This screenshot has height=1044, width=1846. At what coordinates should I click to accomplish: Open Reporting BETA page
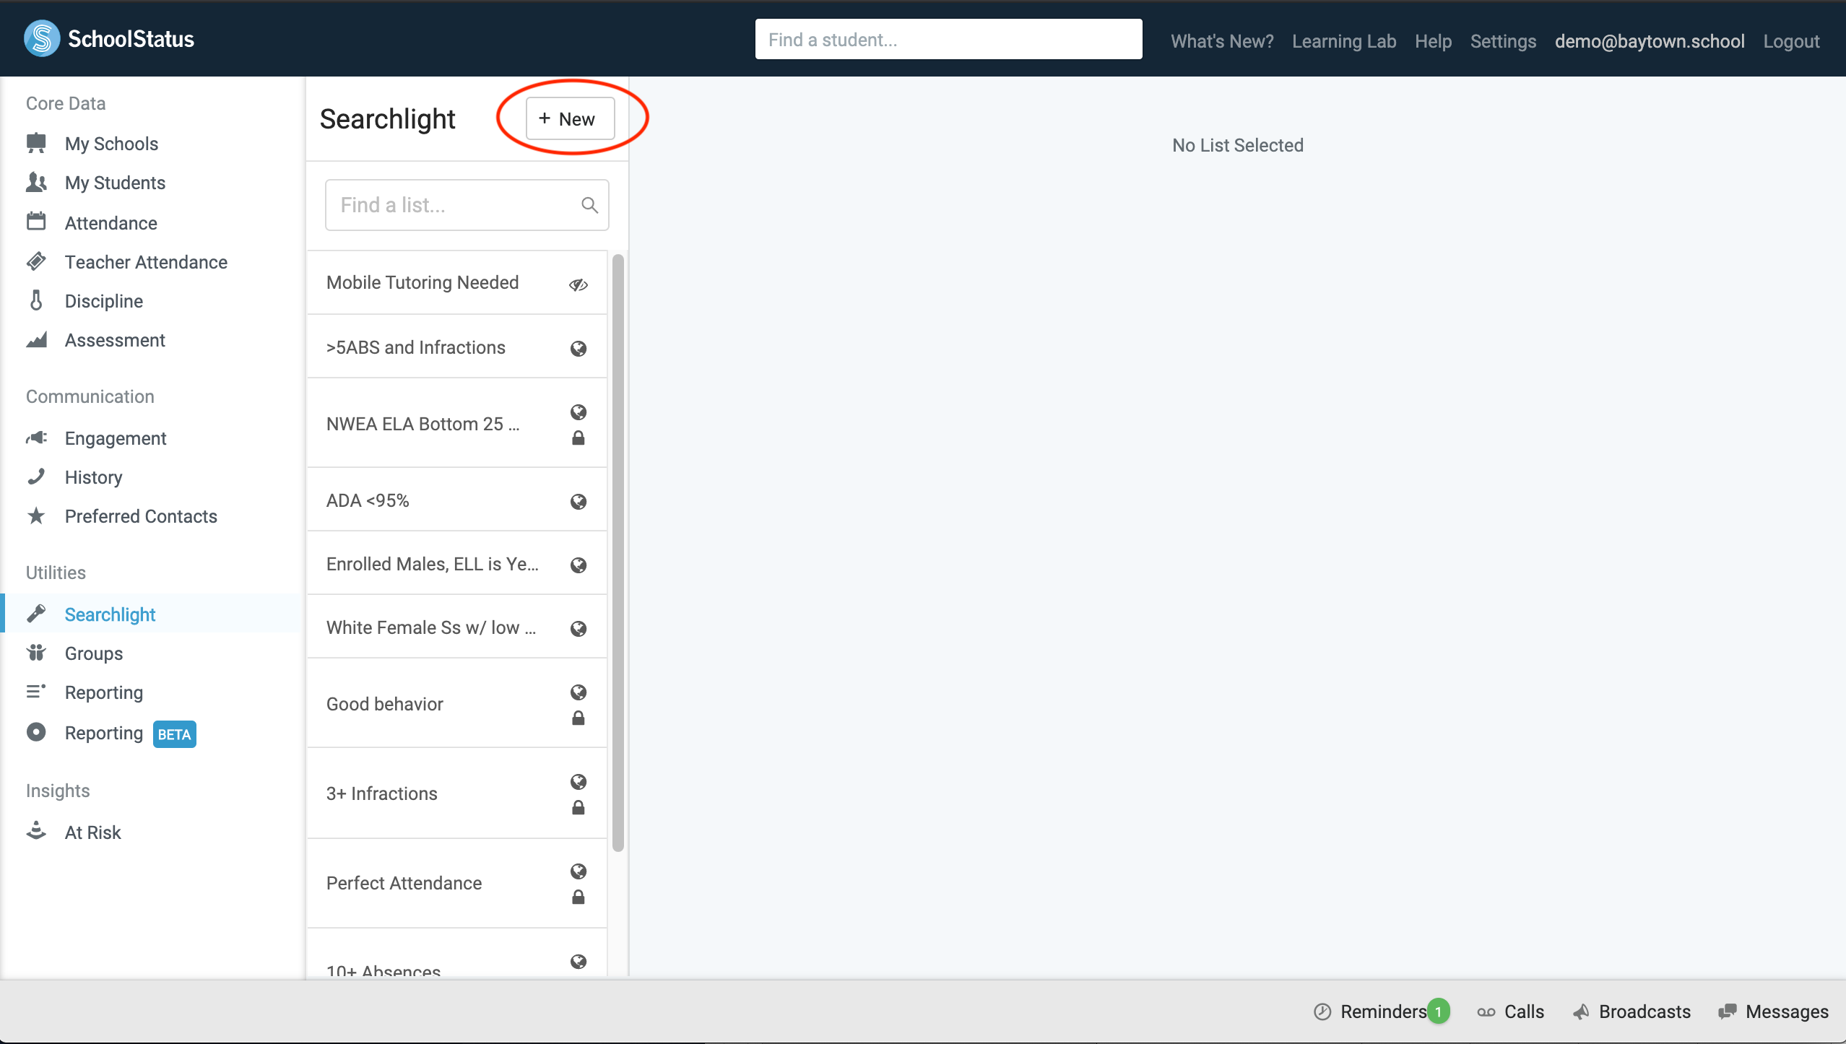coord(130,734)
